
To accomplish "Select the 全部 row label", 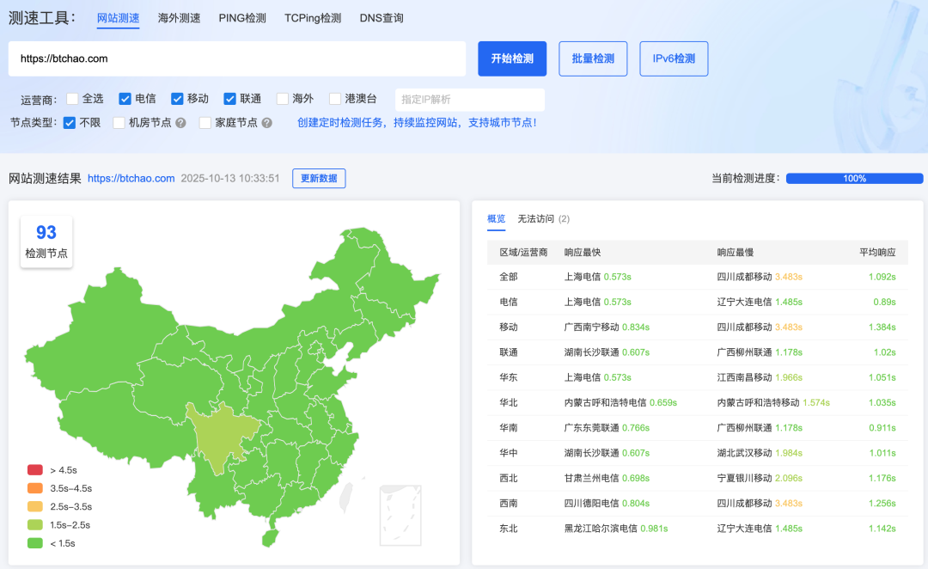I will click(x=509, y=277).
